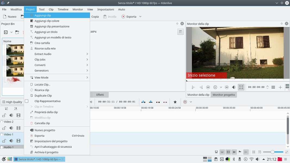Click the star favorite effects icon

click(x=175, y=102)
